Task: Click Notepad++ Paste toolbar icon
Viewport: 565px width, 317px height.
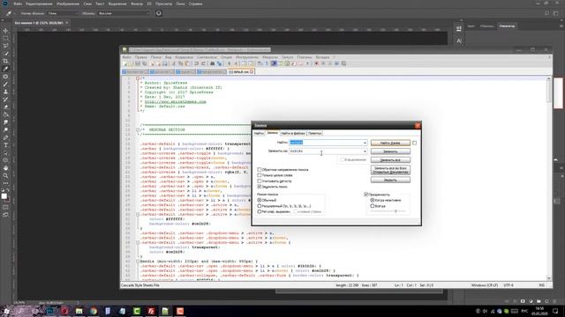Action: pyautogui.click(x=187, y=63)
